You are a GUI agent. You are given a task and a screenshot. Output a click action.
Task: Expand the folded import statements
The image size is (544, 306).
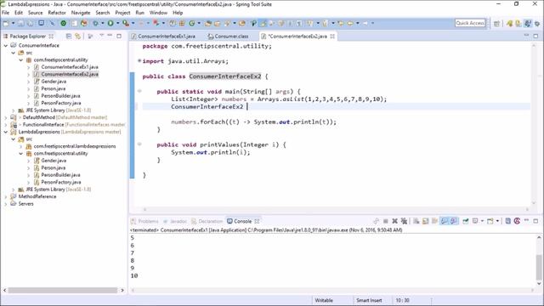pyautogui.click(x=139, y=60)
